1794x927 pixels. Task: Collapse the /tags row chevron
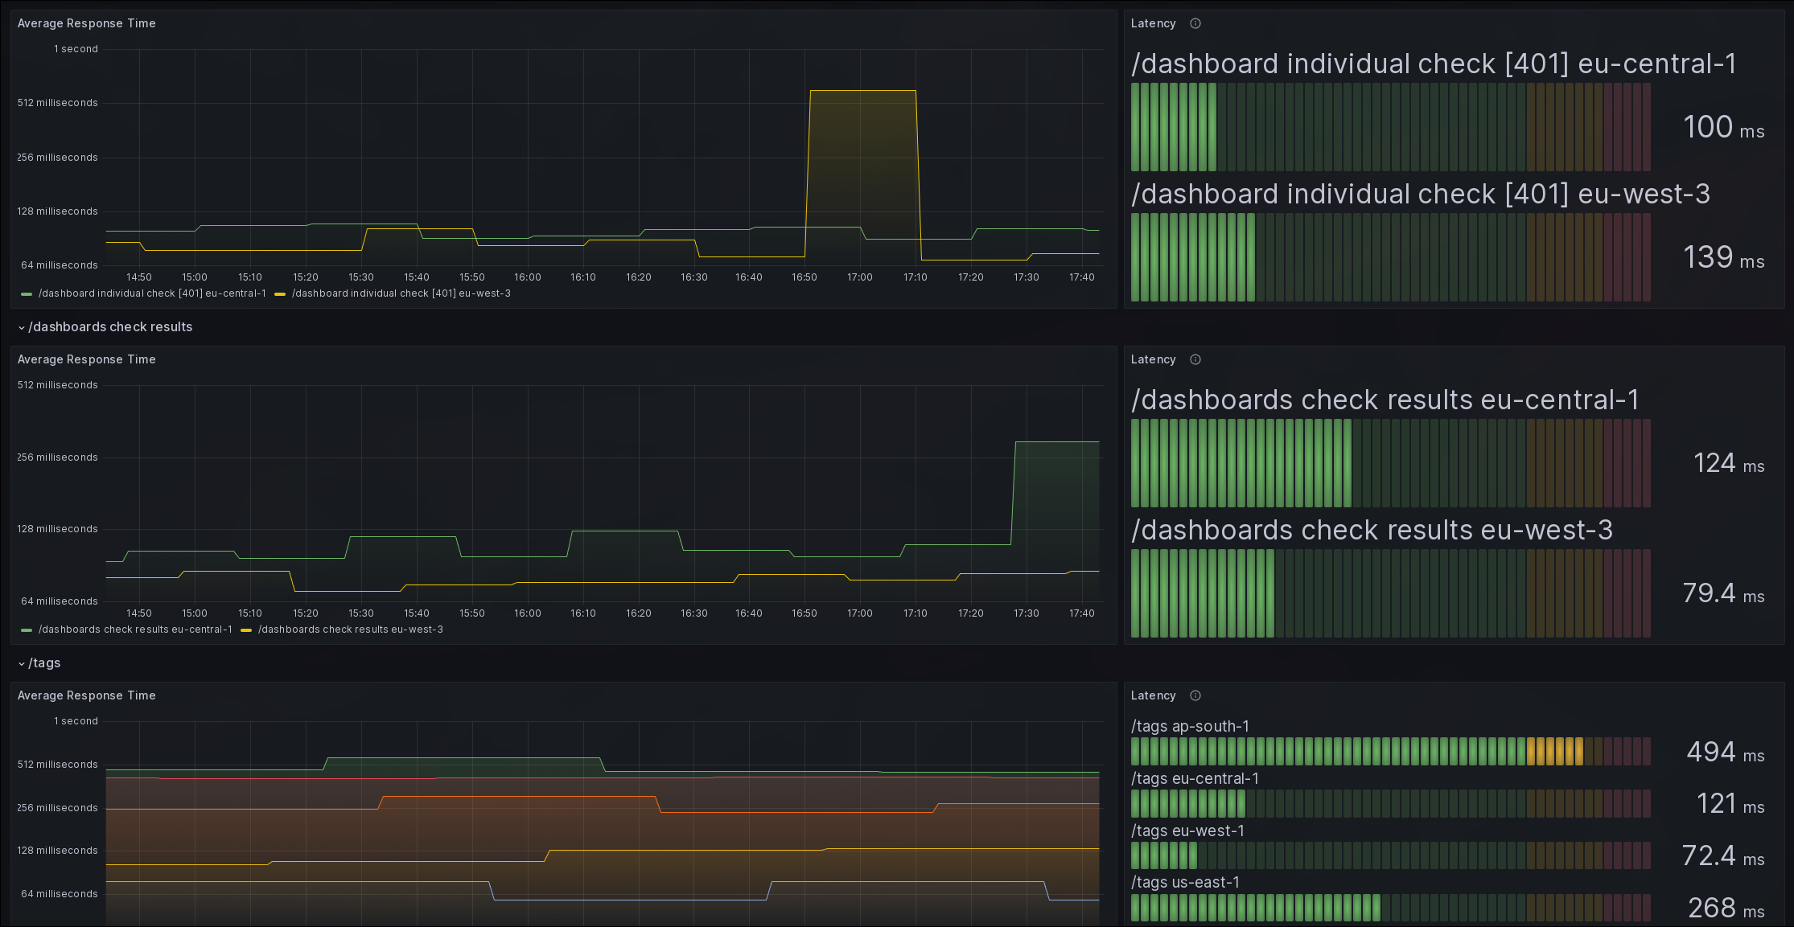coord(22,663)
